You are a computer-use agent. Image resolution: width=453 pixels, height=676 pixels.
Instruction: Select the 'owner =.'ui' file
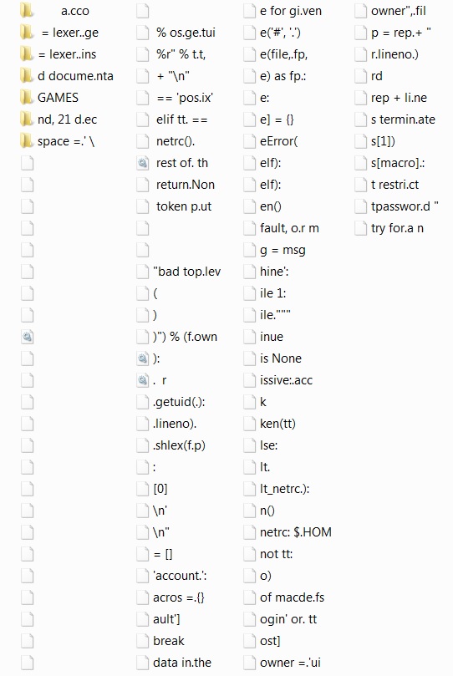[x=290, y=663]
